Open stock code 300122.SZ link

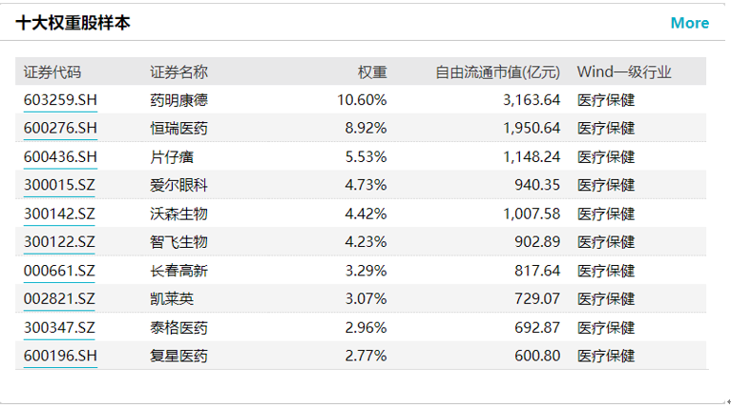click(59, 242)
